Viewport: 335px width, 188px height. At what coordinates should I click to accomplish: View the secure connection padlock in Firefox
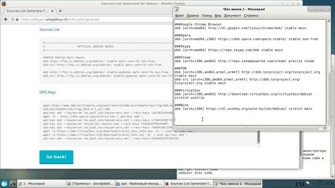click(17, 19)
